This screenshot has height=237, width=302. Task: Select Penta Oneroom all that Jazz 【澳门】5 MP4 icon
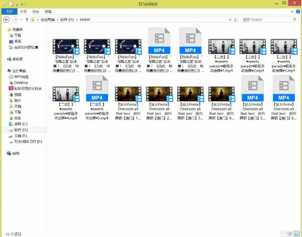(253, 88)
